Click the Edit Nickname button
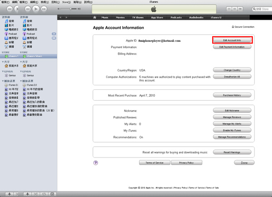272x197 pixels. tap(232, 110)
